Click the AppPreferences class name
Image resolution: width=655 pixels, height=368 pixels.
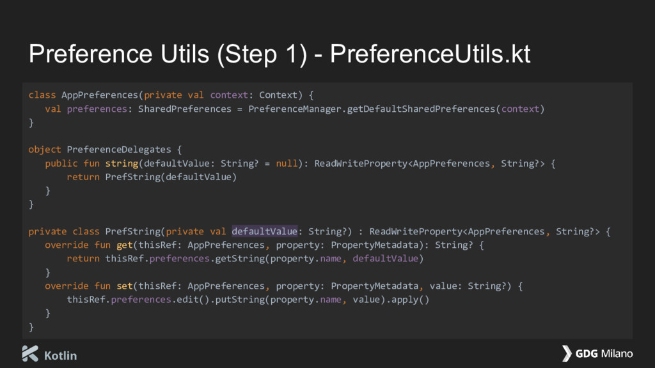[x=99, y=95]
